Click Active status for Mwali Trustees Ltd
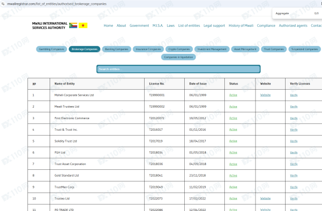 [233, 107]
